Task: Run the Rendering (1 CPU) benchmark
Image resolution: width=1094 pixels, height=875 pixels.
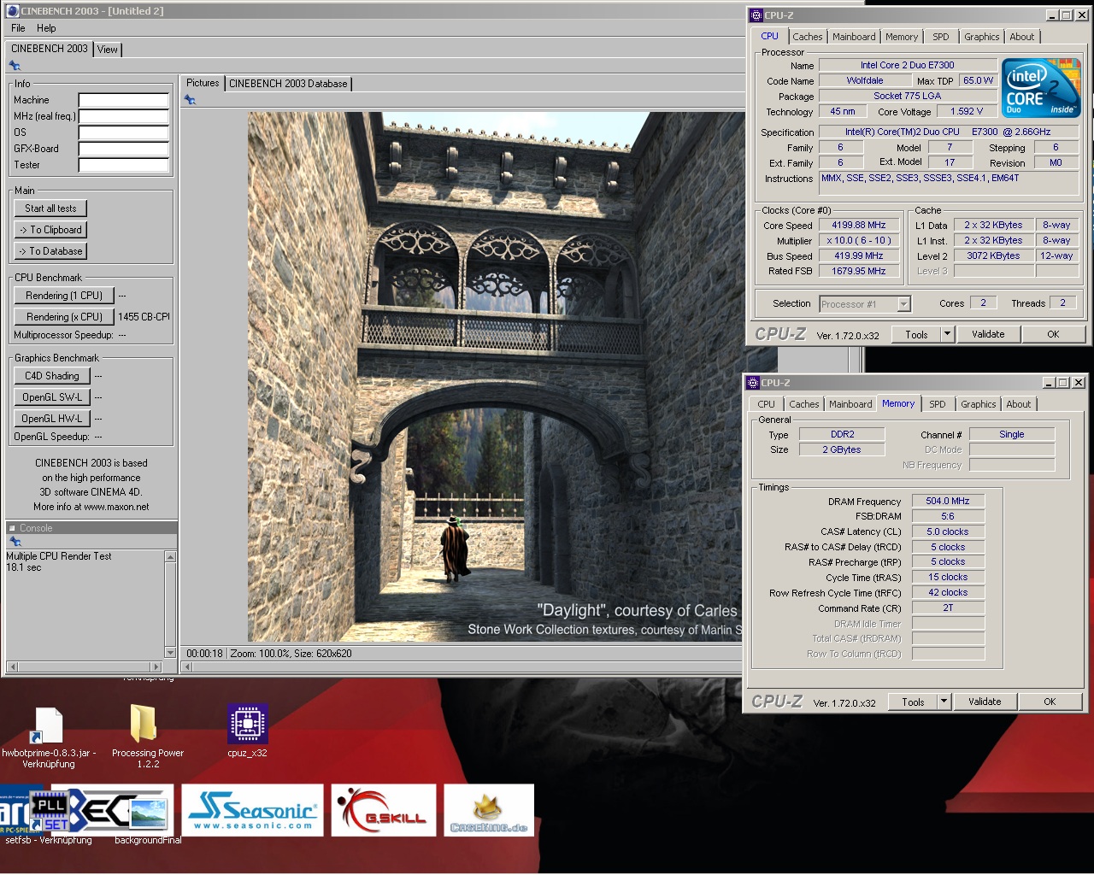Action: pos(64,296)
